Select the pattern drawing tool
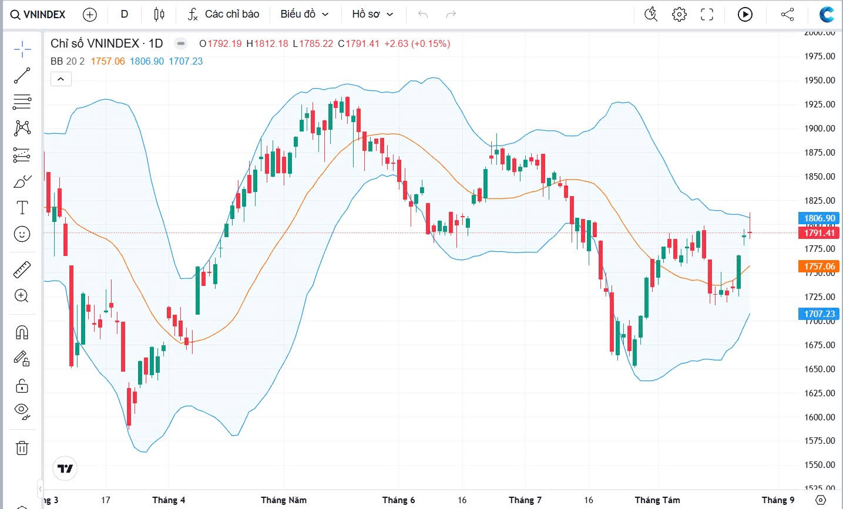843x509 pixels. [x=22, y=128]
